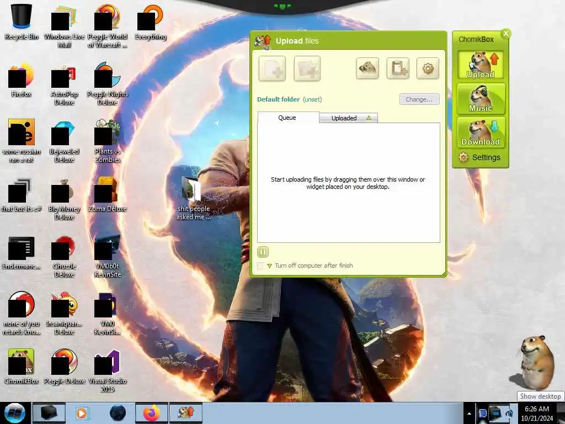The width and height of the screenshot is (565, 424).
Task: Select the Endermanc... desktop icon
Action: [22, 252]
